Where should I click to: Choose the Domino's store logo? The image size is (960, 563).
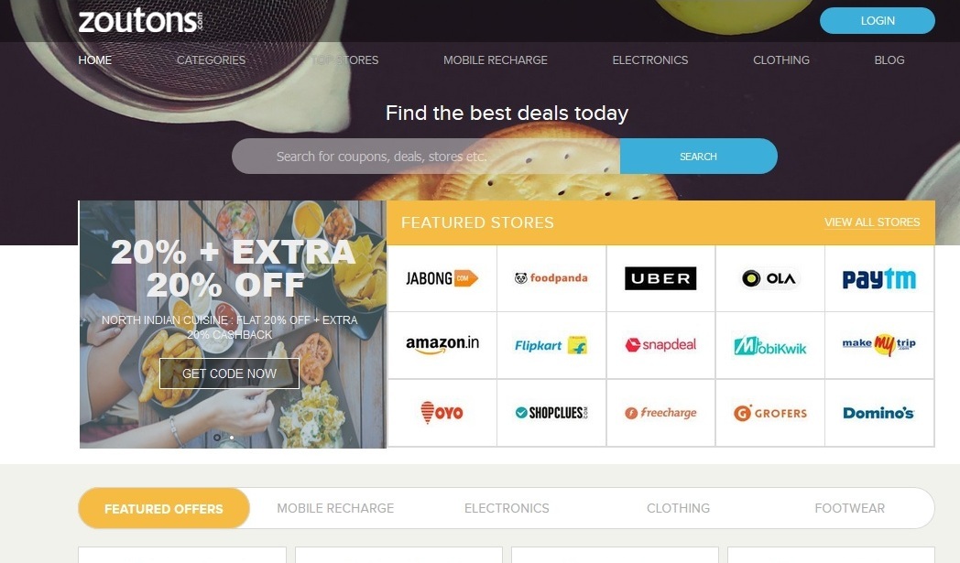pos(878,413)
